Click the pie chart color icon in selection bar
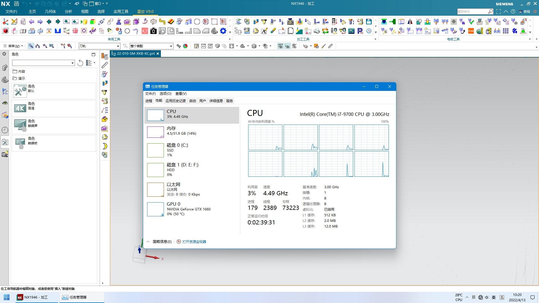The height and width of the screenshot is (303, 539). pos(185,46)
